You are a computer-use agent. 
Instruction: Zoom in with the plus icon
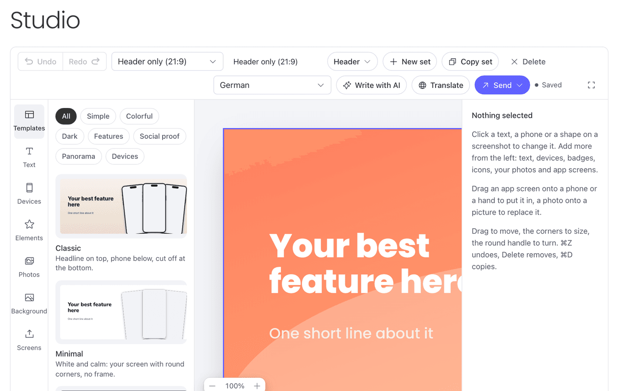pyautogui.click(x=257, y=386)
